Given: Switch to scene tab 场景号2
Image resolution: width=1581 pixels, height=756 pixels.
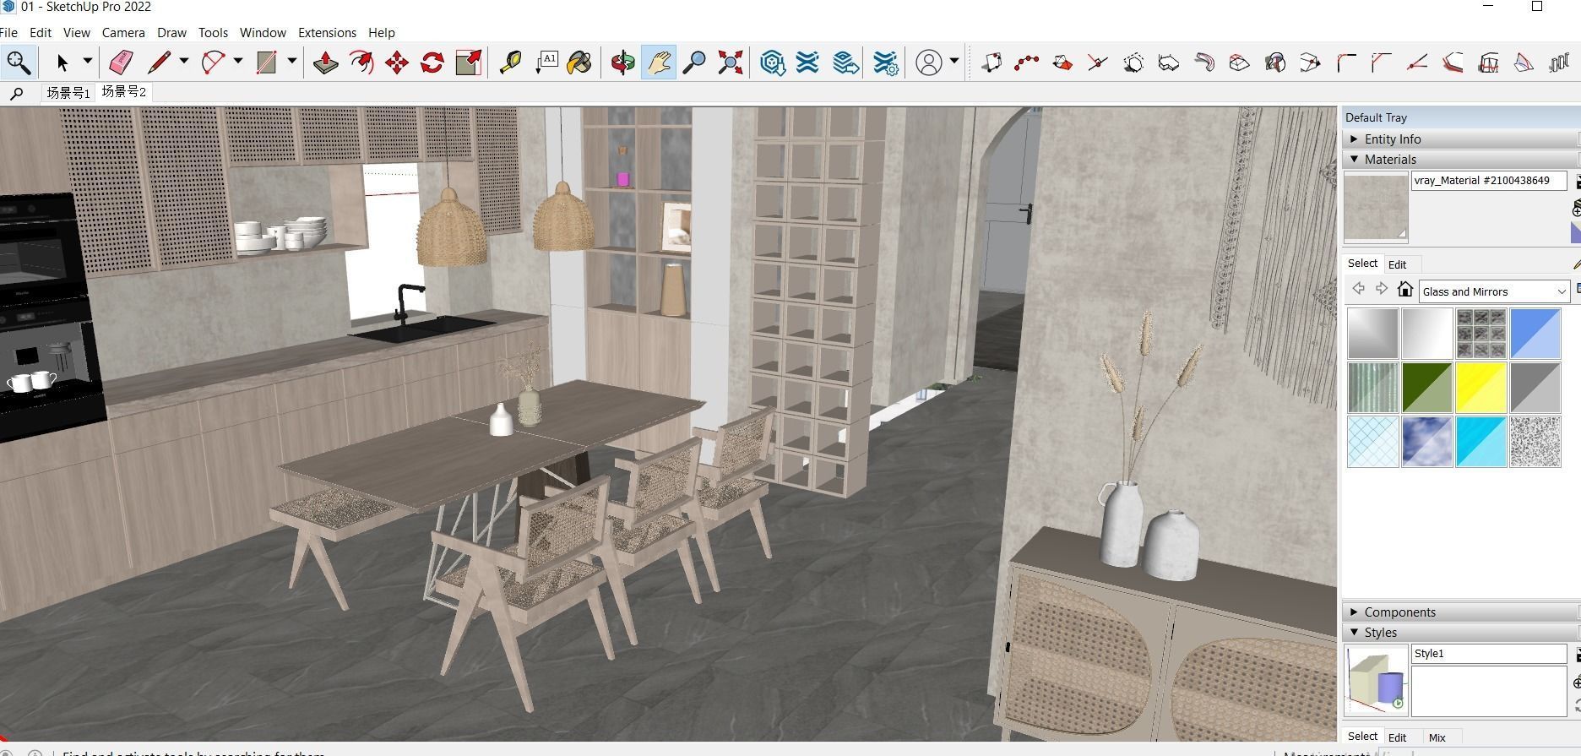Looking at the screenshot, I should (x=123, y=92).
